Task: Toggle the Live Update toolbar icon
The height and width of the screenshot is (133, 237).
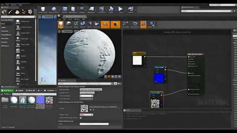Action: coord(135,25)
